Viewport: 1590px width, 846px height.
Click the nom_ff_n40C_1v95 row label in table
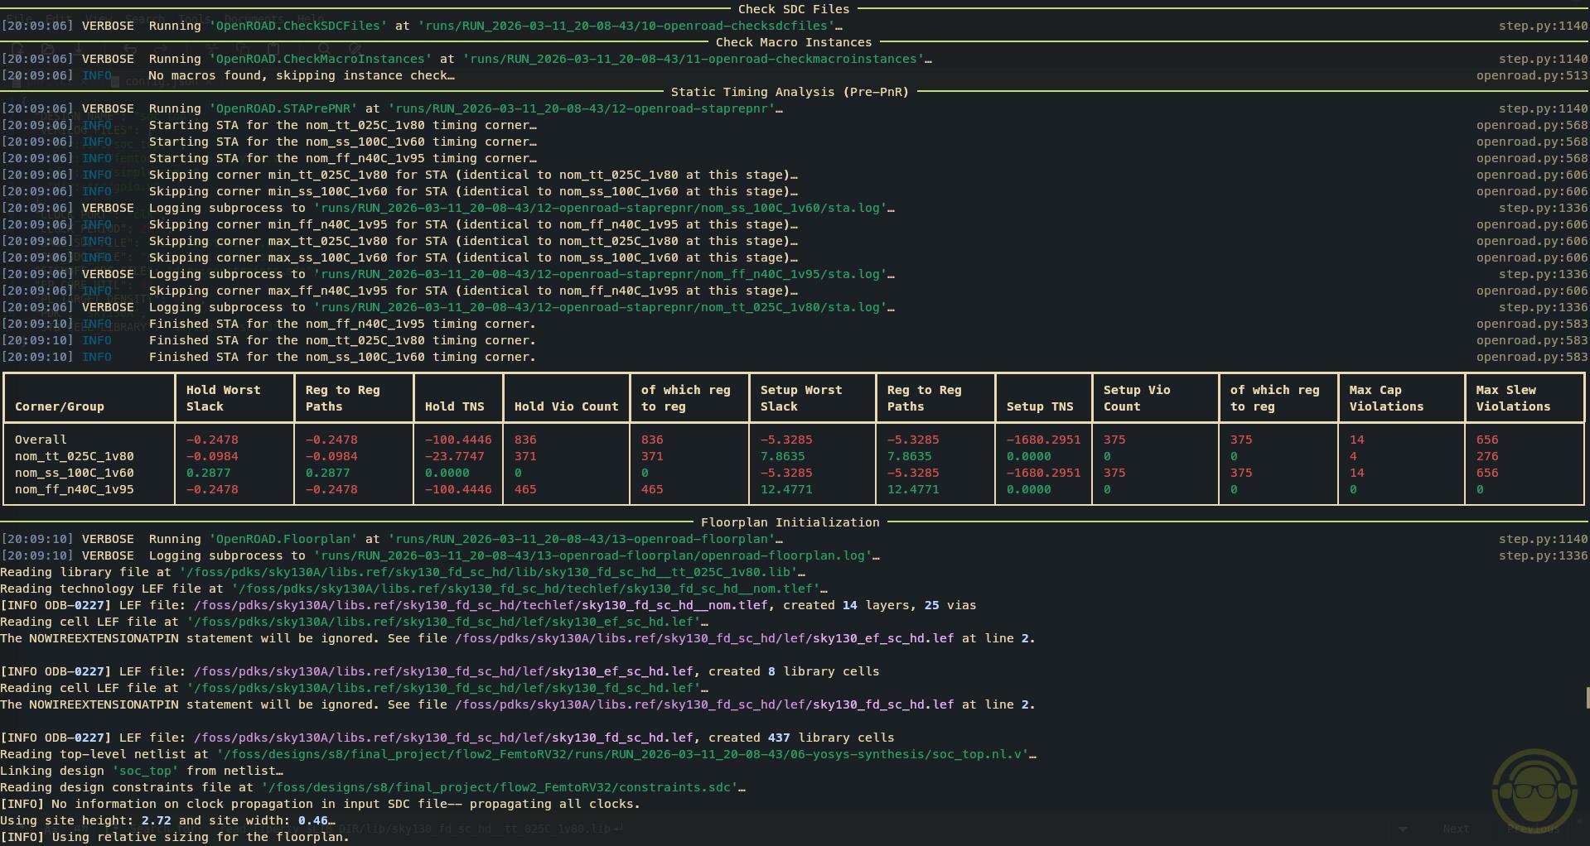pos(74,489)
